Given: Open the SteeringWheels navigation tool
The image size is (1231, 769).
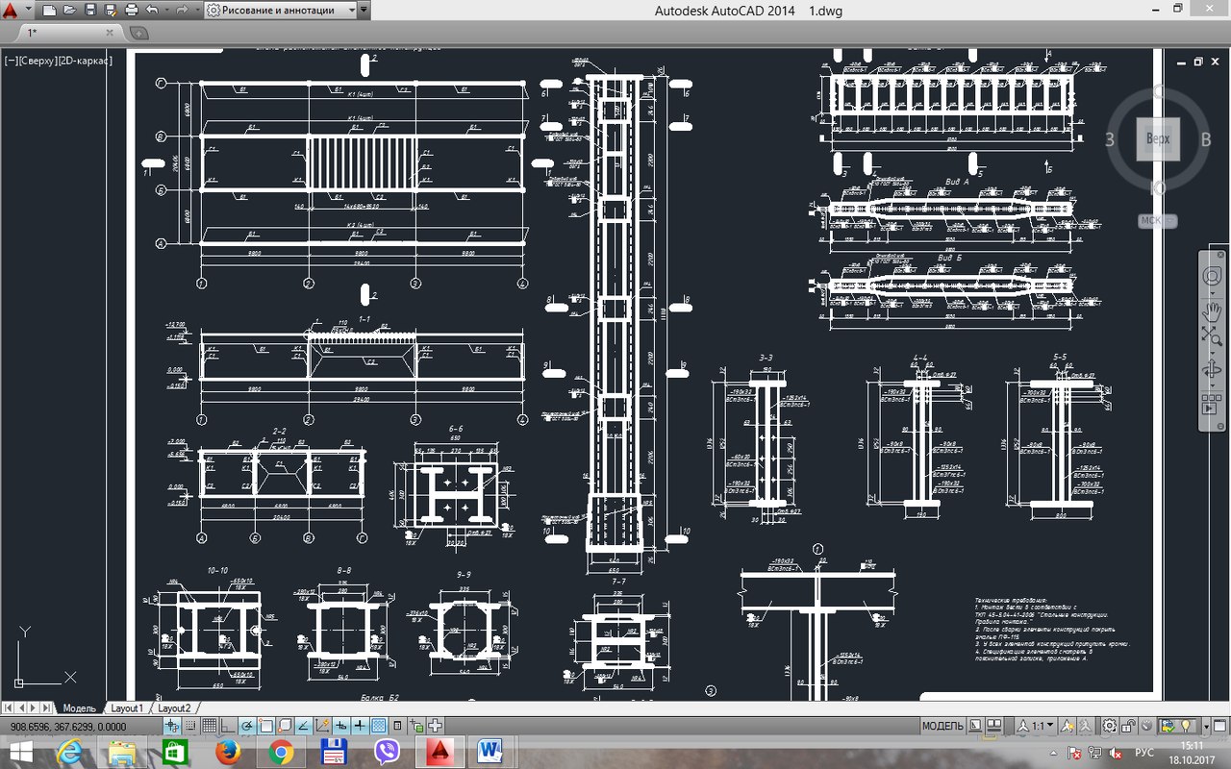Looking at the screenshot, I should pos(1212,276).
